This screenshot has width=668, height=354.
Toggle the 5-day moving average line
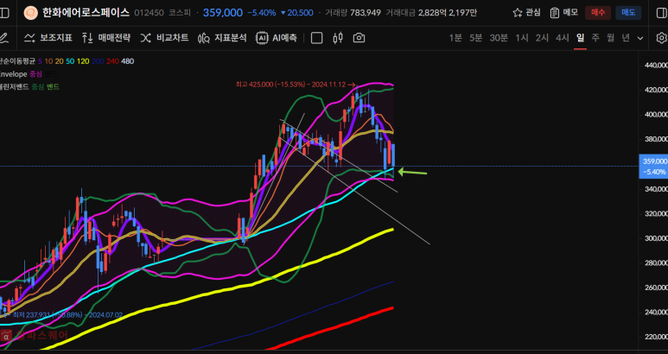(x=40, y=61)
